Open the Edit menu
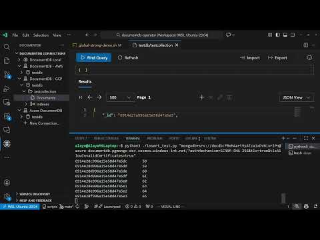Viewport: 320px width, 240px height. 25,35
